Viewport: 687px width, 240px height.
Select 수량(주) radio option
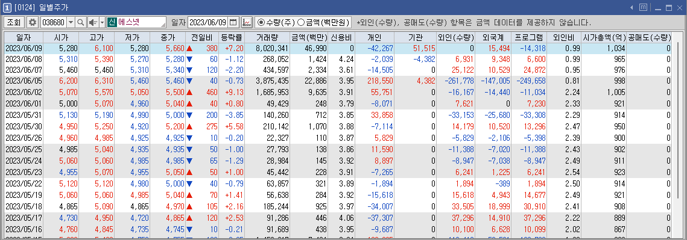point(275,22)
